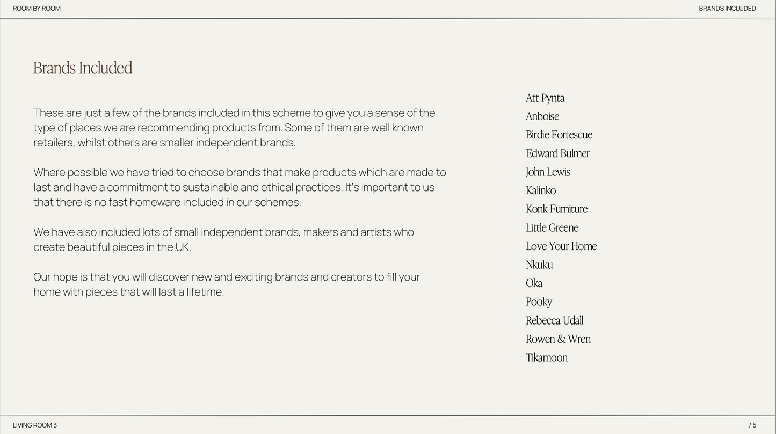This screenshot has width=776, height=434.
Task: Click the Kalinko brand name
Action: 541,190
